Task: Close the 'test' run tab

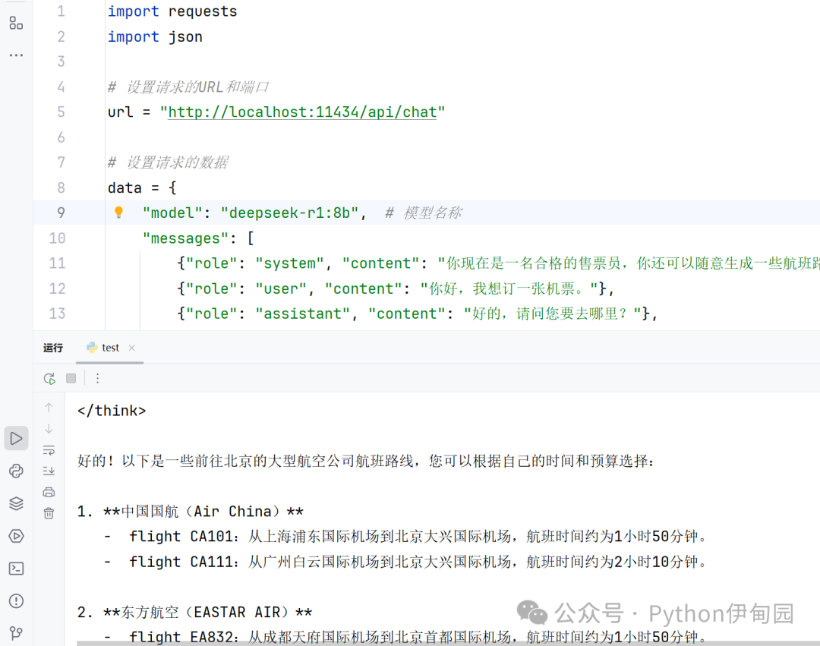Action: click(x=131, y=348)
